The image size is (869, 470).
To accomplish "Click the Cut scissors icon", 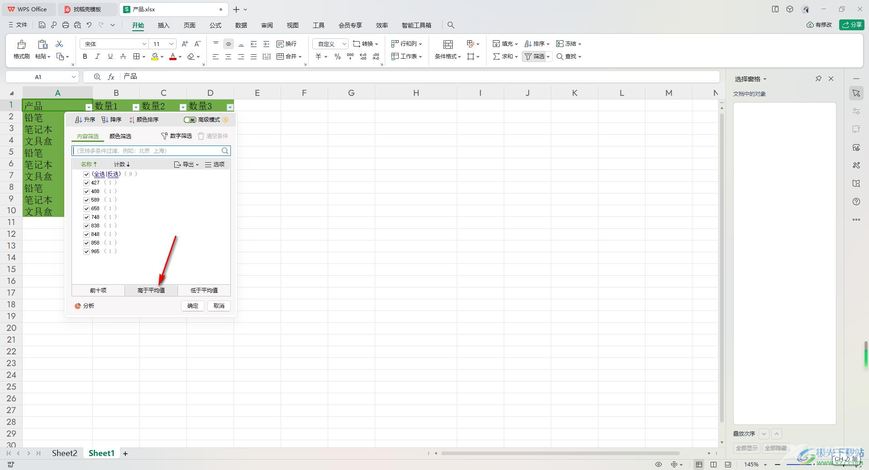I will click(x=59, y=44).
